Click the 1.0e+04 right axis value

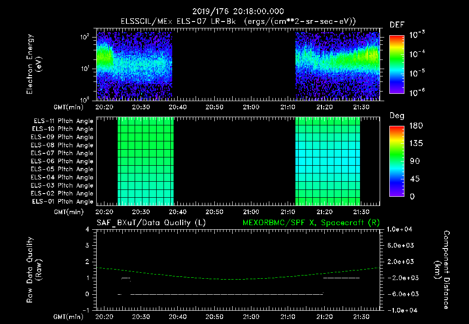pos(399,229)
